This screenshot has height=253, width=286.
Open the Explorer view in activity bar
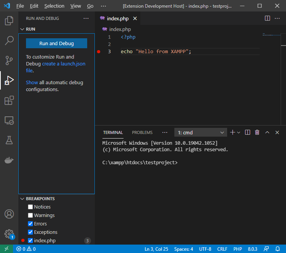click(x=9, y=20)
